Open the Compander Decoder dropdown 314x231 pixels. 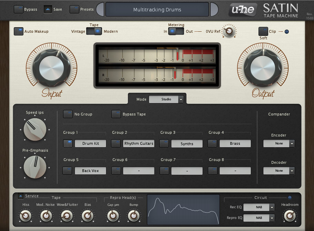click(279, 171)
